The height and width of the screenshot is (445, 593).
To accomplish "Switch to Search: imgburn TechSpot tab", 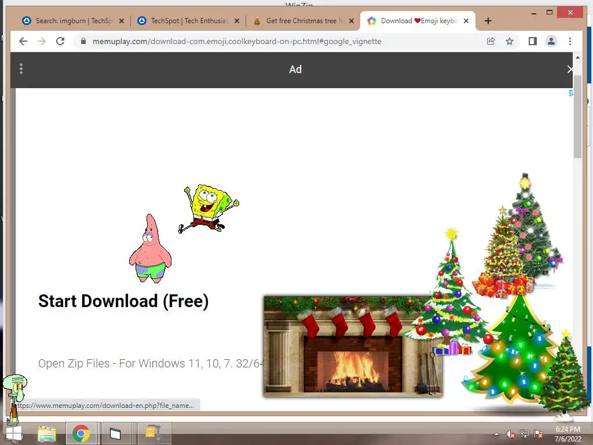I will pos(73,21).
